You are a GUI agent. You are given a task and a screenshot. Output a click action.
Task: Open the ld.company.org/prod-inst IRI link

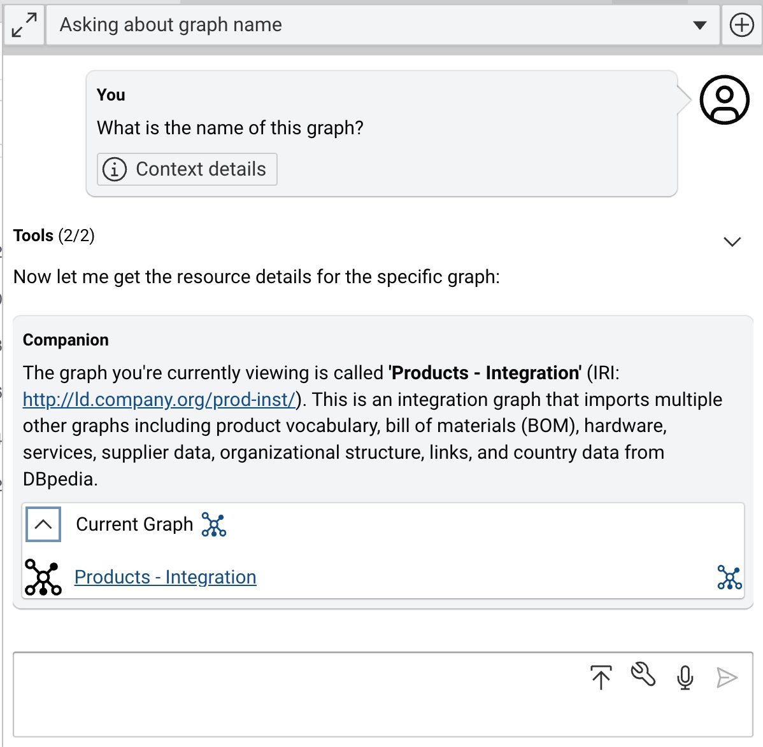(x=159, y=400)
